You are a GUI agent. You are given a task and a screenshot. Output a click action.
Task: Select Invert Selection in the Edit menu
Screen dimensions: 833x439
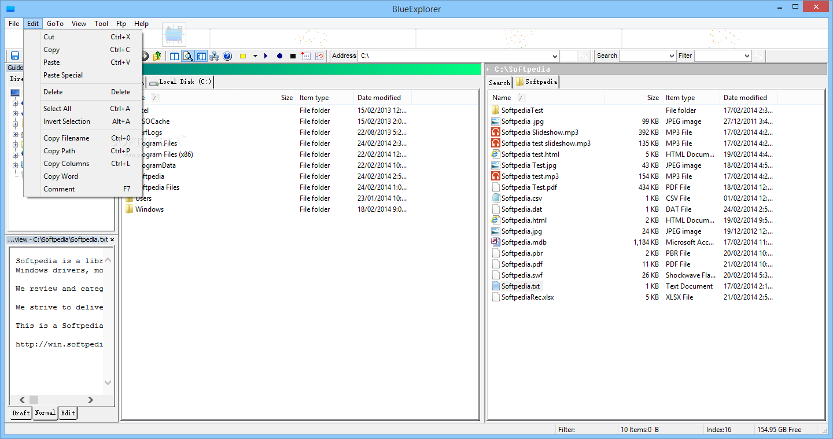coord(82,121)
